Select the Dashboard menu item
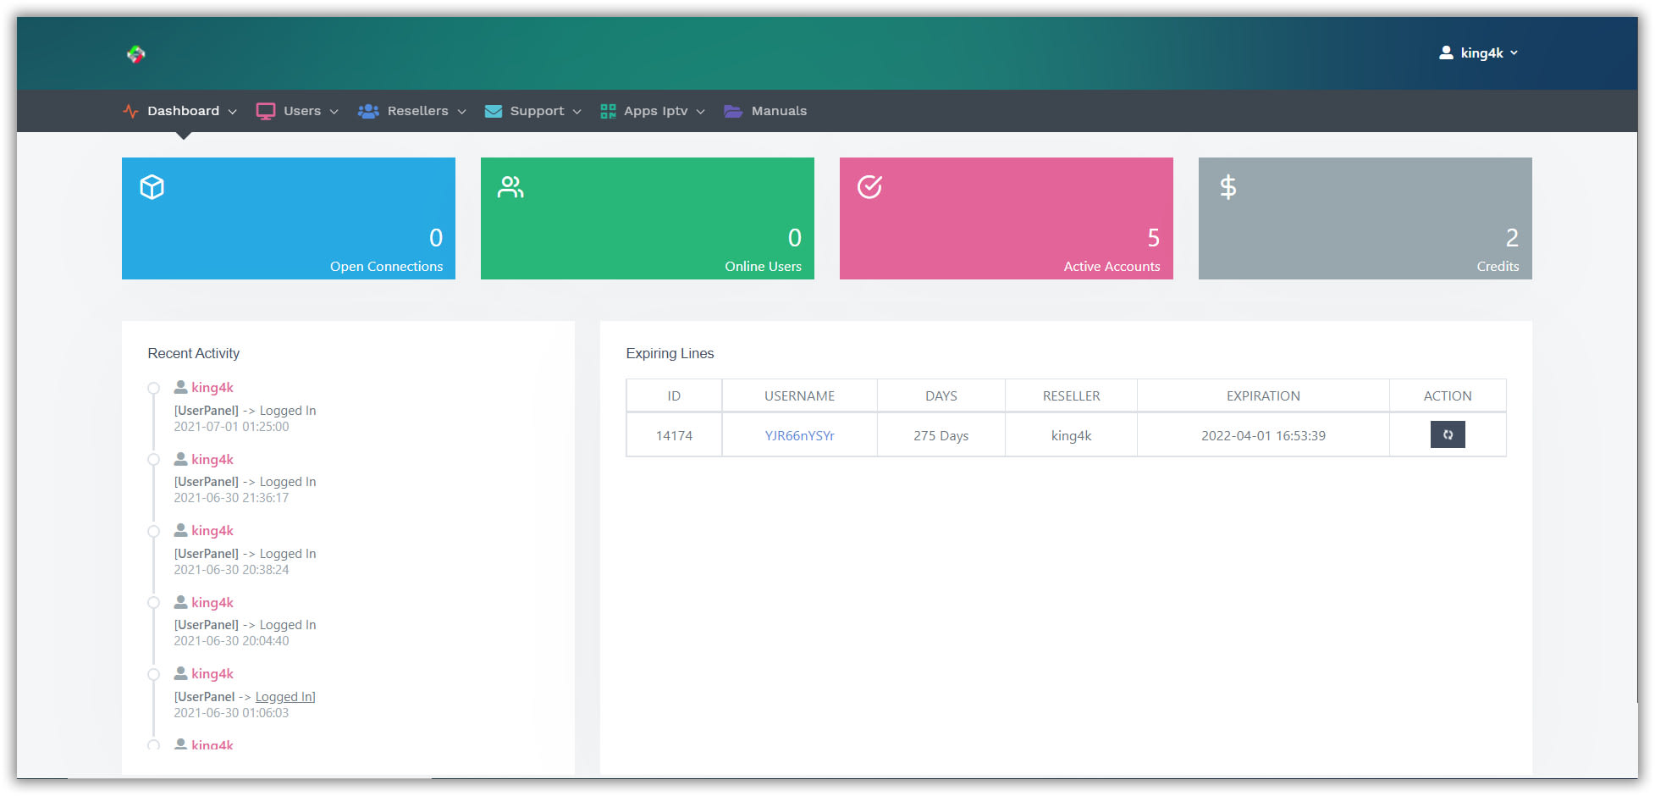Viewport: 1655px width, 796px height. point(183,110)
